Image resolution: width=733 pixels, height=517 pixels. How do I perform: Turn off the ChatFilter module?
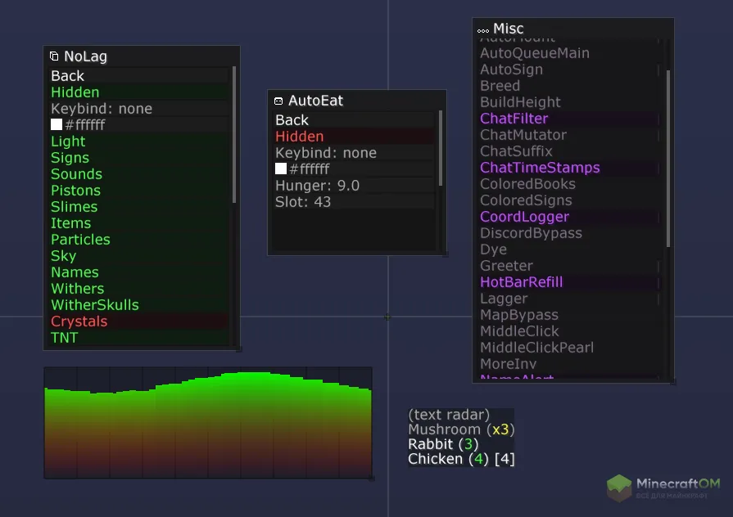point(514,119)
